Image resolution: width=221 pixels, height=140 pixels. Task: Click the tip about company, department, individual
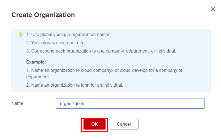tap(101, 51)
